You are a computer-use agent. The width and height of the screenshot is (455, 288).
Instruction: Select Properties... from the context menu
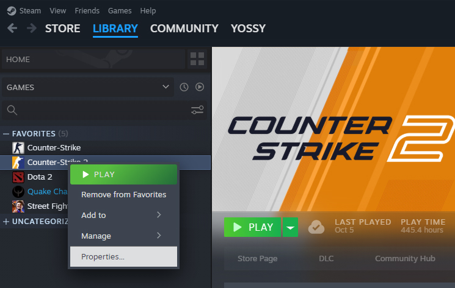click(x=123, y=256)
